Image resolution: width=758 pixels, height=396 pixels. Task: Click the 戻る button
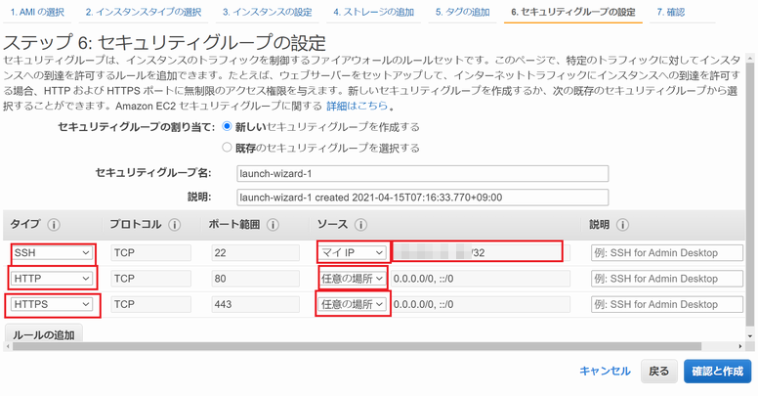point(659,372)
